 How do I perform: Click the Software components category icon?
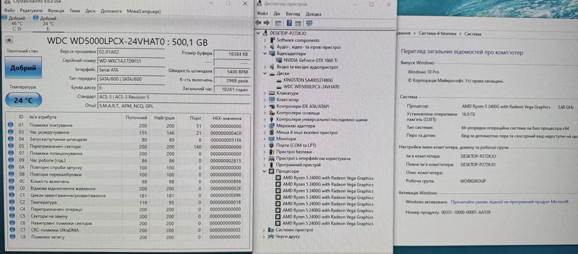273,40
